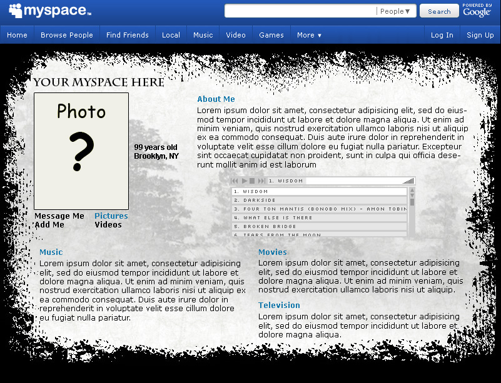Select track 2 Darkside in the playlist

click(x=319, y=200)
